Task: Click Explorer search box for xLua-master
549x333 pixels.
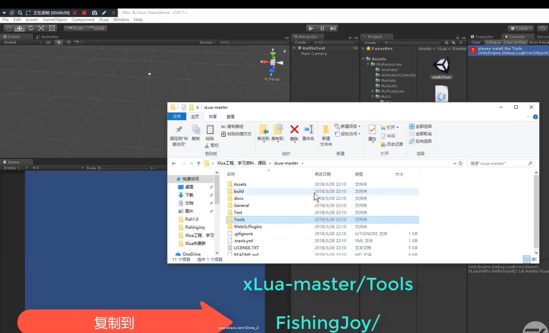Action: [x=501, y=164]
